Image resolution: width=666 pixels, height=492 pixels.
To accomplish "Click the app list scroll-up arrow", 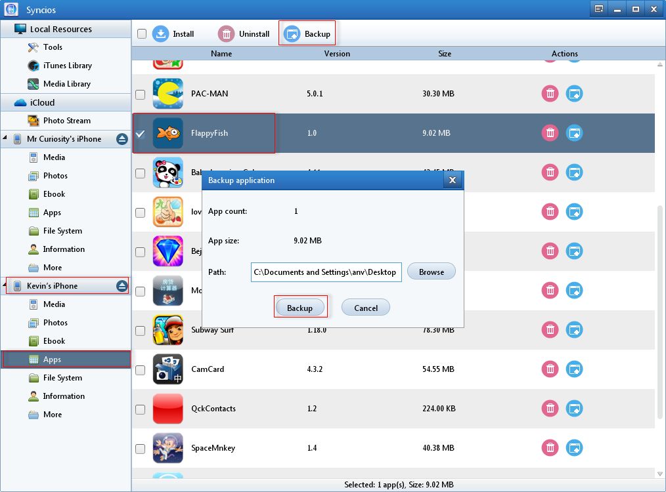I will pyautogui.click(x=659, y=64).
